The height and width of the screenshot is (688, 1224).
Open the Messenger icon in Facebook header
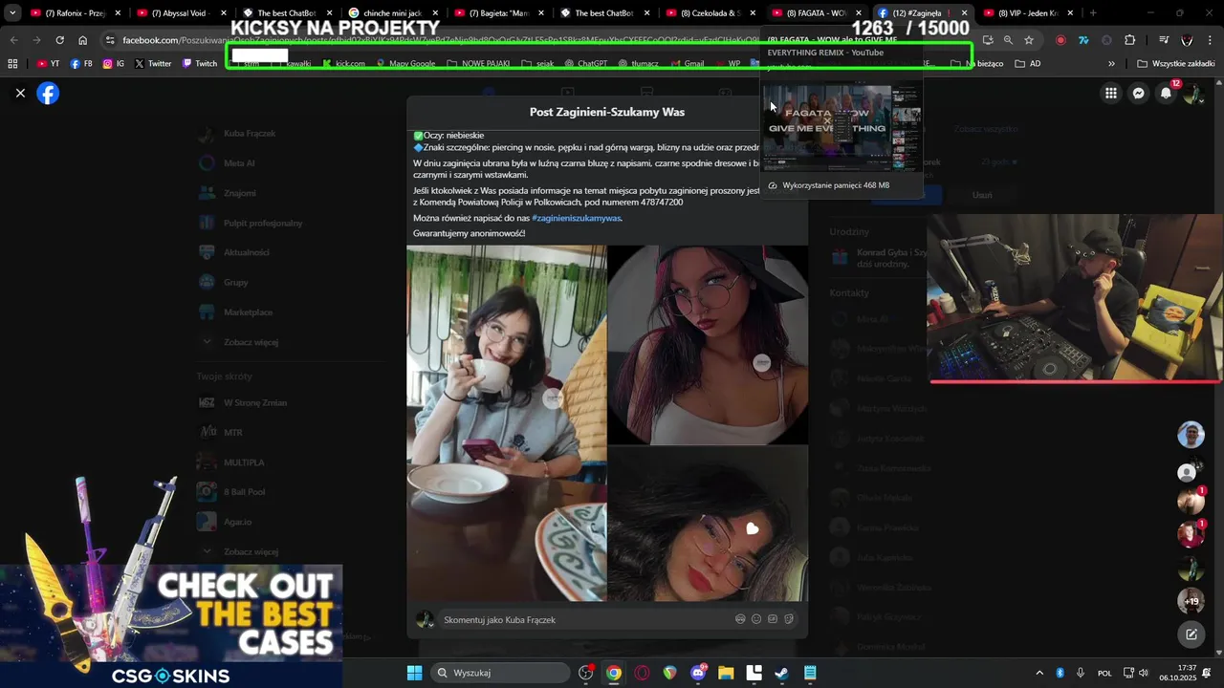pyautogui.click(x=1138, y=93)
